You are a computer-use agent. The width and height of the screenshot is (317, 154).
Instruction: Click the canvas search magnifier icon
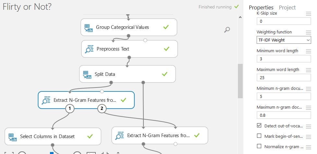[227, 30]
